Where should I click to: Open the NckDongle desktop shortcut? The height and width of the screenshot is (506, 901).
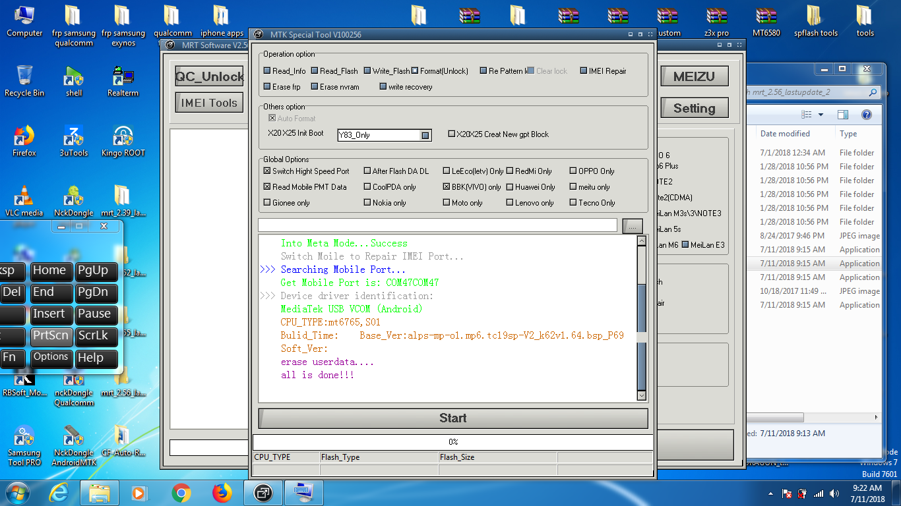(x=74, y=201)
